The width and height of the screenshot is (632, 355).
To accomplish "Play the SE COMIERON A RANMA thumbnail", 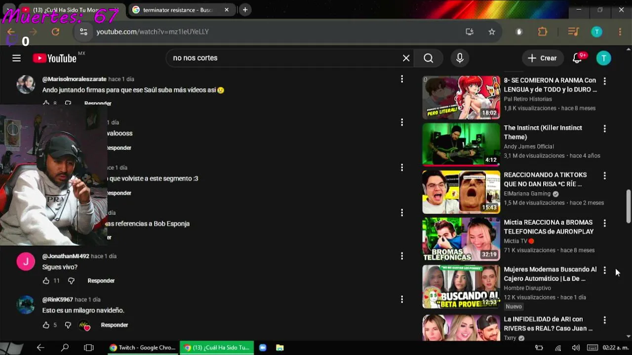I will (461, 97).
